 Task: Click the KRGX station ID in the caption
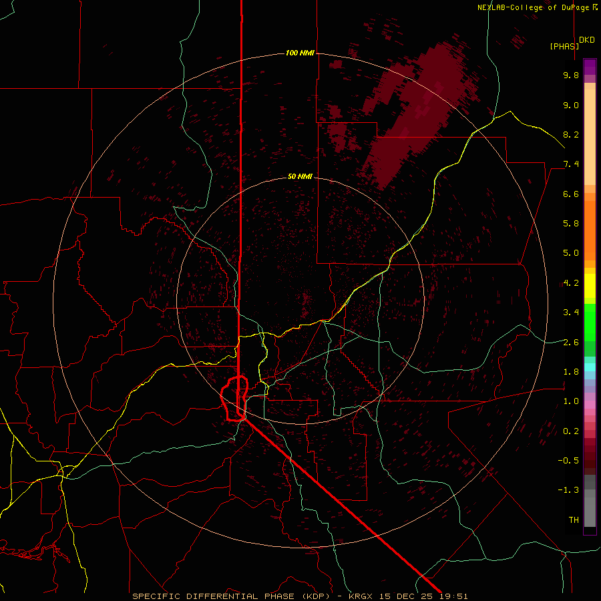[361, 596]
